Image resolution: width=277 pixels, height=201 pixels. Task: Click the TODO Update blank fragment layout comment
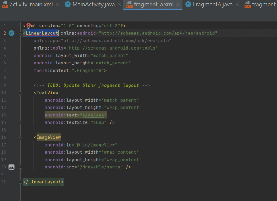92,85
